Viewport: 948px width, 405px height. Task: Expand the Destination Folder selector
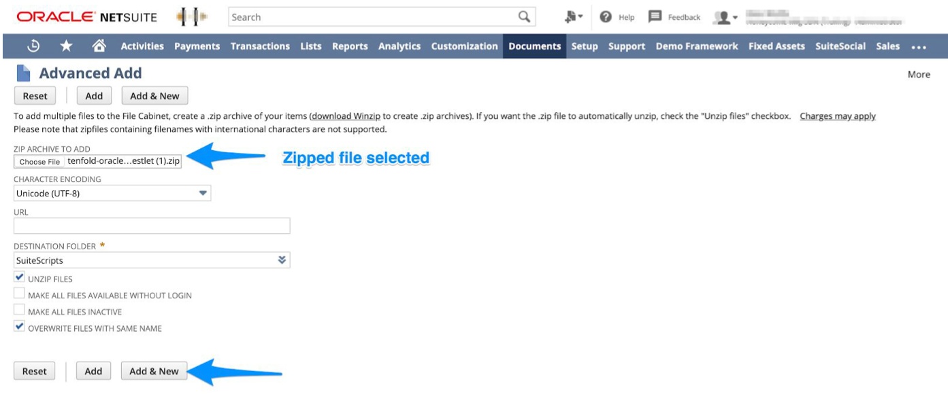[282, 259]
